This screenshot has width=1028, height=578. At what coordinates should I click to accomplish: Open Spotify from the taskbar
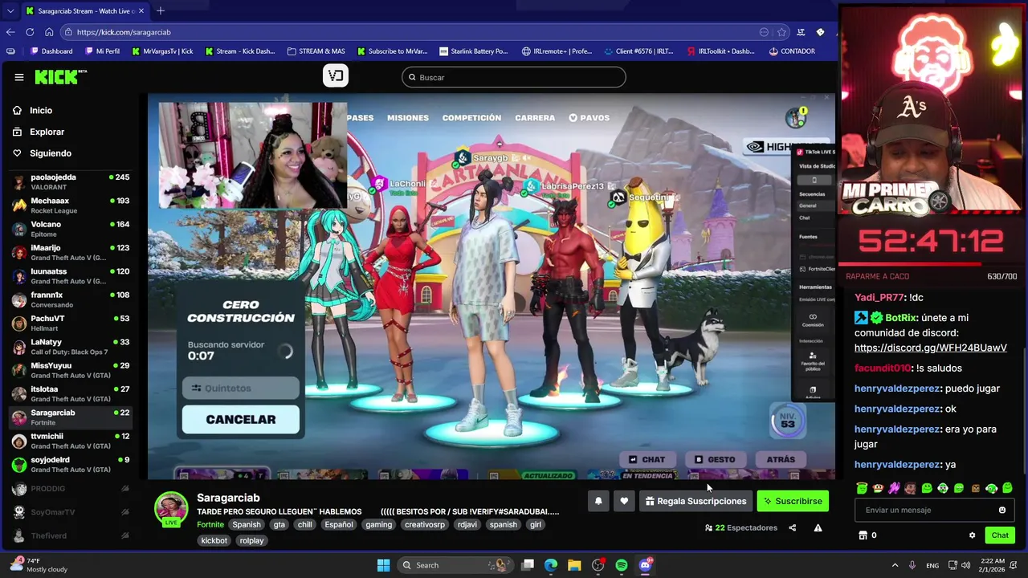(622, 565)
